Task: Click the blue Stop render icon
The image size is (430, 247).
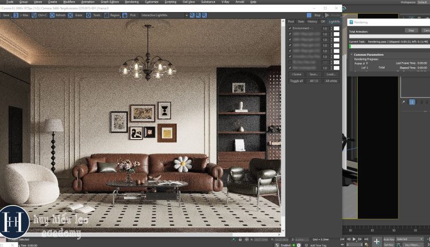Action: (x=309, y=16)
